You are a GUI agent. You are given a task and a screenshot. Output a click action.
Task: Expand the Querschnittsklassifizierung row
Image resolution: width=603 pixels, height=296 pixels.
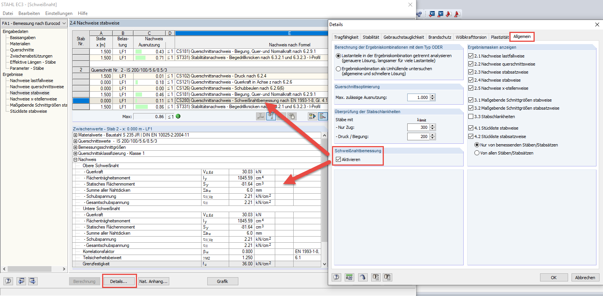(x=75, y=153)
